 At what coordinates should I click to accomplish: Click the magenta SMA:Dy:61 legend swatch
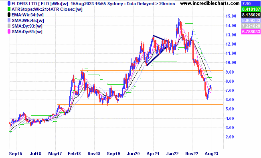pos(9,32)
